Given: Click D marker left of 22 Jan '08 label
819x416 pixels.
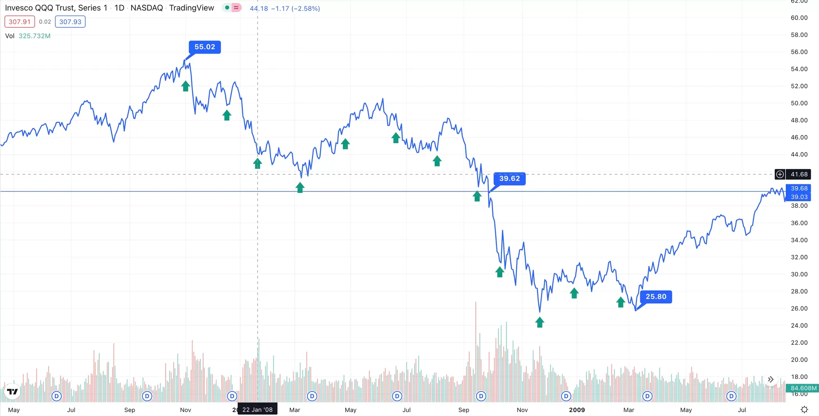Looking at the screenshot, I should click(232, 396).
